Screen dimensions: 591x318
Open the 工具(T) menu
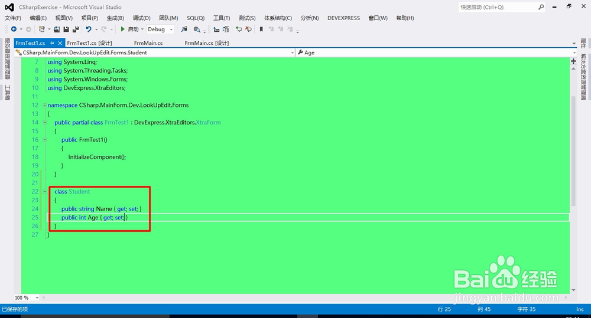(222, 18)
